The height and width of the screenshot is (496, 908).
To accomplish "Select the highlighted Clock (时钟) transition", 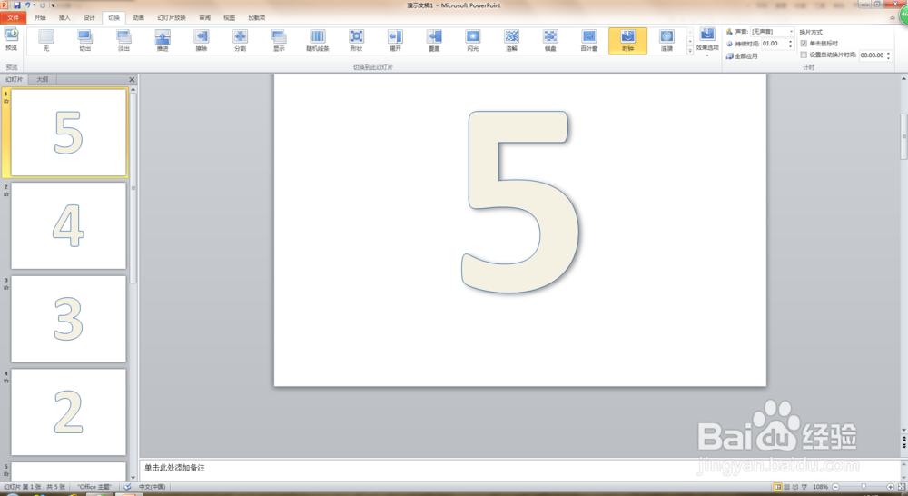I will tap(628, 40).
